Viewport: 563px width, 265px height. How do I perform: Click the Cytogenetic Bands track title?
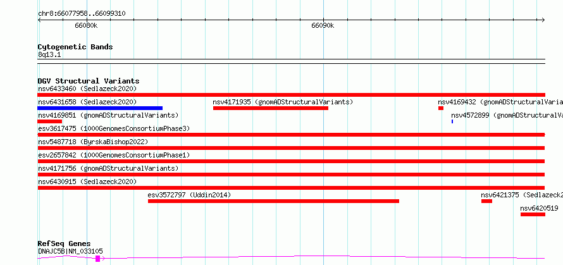75,47
